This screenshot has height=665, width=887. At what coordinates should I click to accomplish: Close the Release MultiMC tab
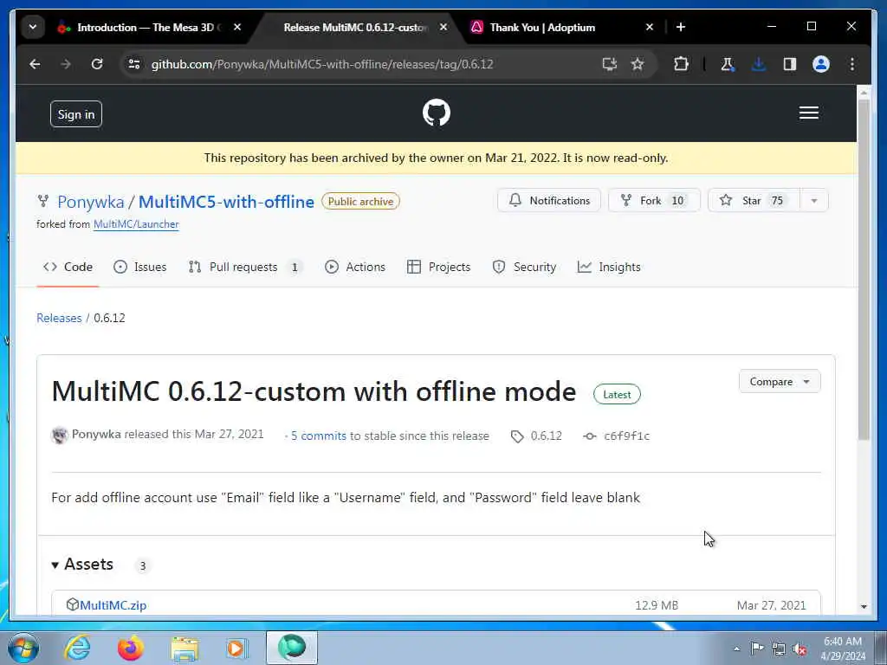(443, 27)
